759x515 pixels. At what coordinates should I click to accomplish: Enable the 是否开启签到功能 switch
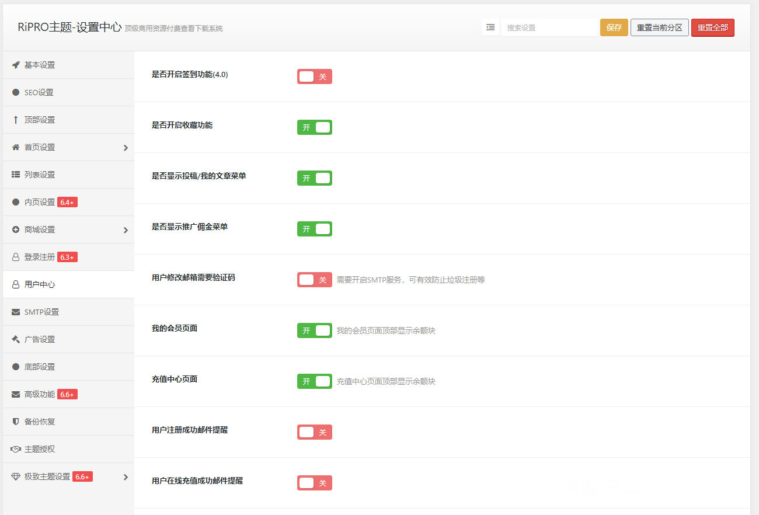pos(315,76)
